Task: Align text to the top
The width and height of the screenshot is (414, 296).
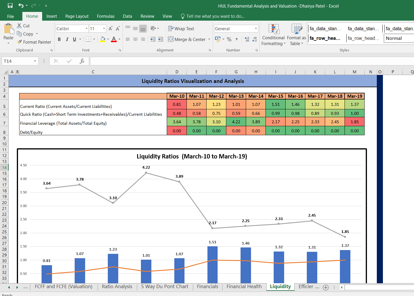Action: [x=128, y=28]
